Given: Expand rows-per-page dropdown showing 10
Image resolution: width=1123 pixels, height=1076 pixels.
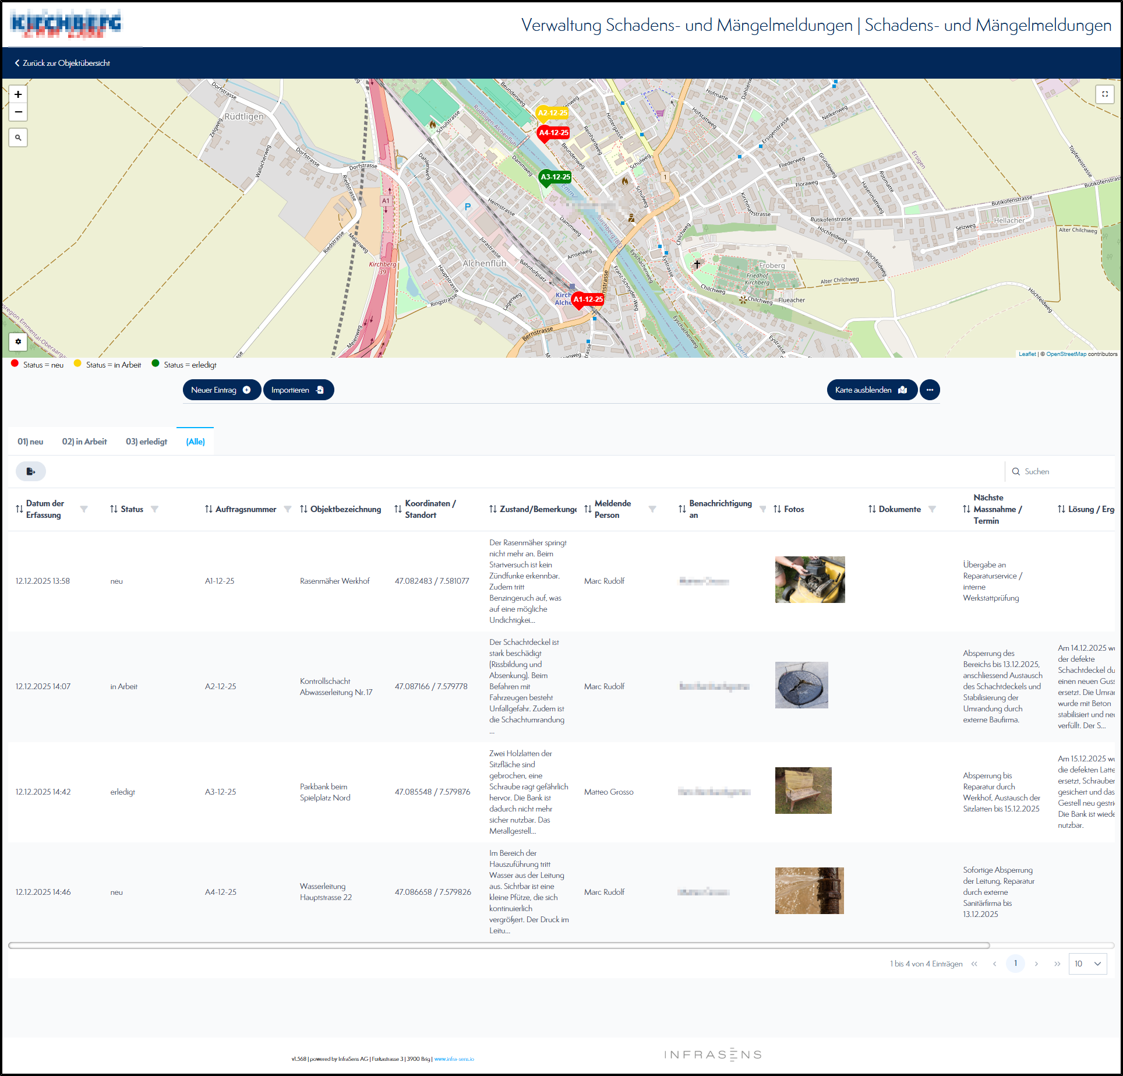Looking at the screenshot, I should [x=1087, y=964].
